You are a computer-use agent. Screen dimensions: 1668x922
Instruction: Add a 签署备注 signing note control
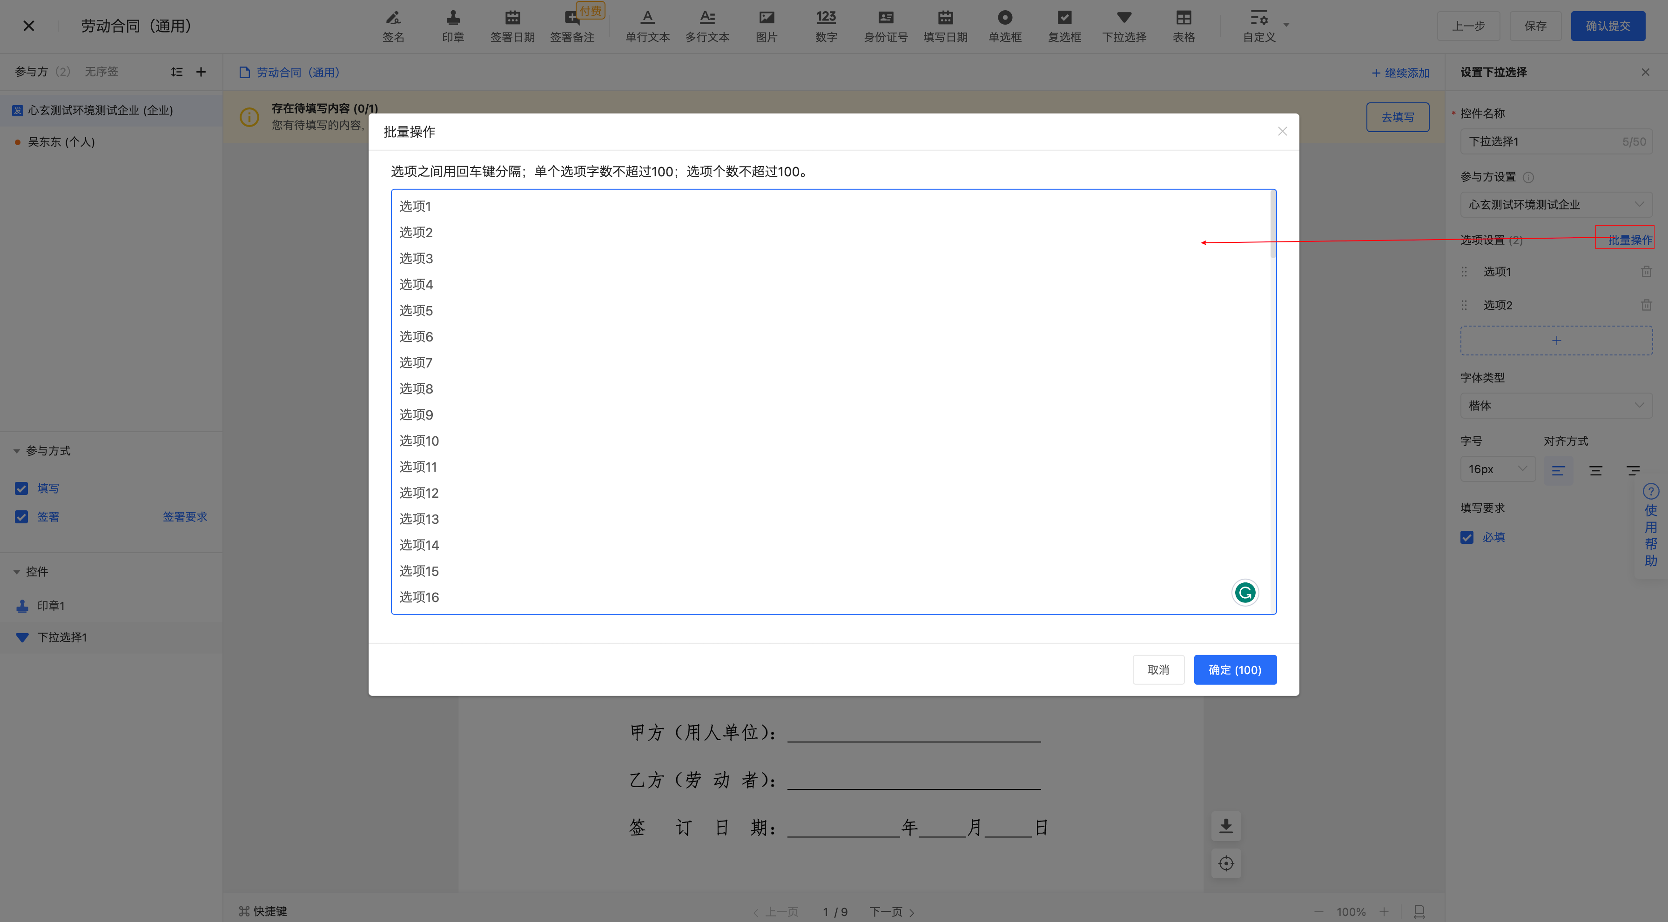pos(572,26)
